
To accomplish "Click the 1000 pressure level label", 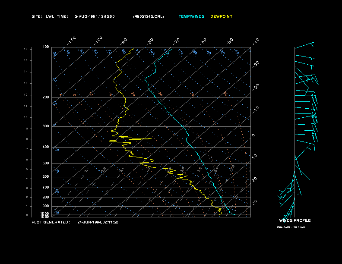I will click(x=45, y=214).
